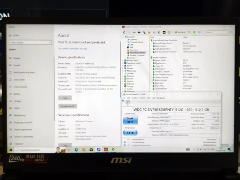Collapse the Computer node in AIDA64 tree
Screen dimensions: 240x180
click(x=123, y=37)
